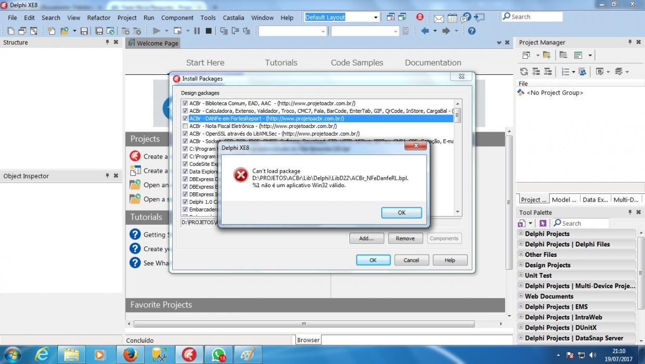
Task: Open the Tools menu
Action: [208, 18]
